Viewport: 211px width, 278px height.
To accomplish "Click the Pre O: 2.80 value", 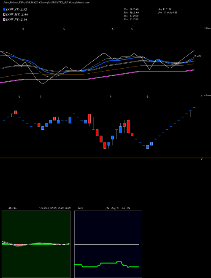I will (131, 9).
